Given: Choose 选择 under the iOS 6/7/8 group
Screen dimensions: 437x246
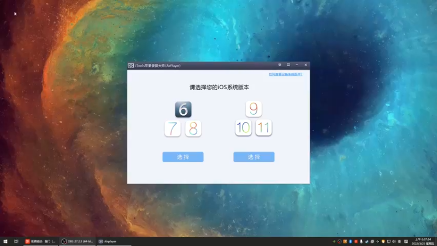Looking at the screenshot, I should coord(183,157).
